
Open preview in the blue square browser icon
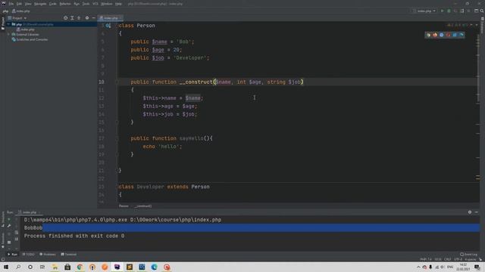[x=455, y=35]
